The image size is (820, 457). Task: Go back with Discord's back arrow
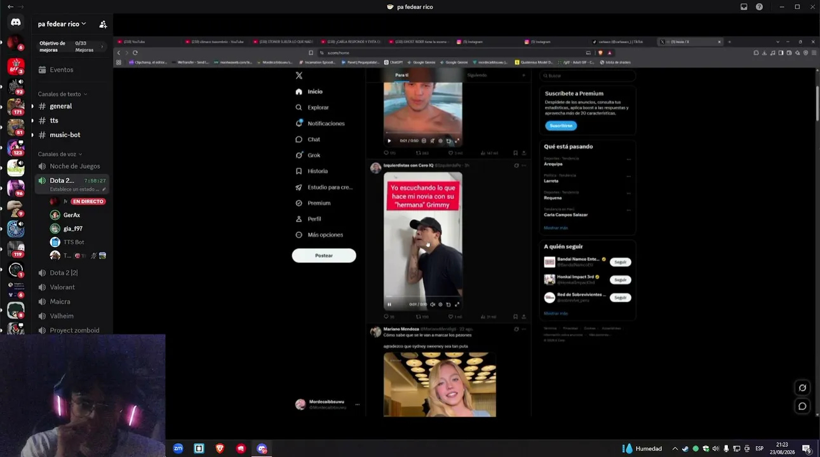coord(10,6)
